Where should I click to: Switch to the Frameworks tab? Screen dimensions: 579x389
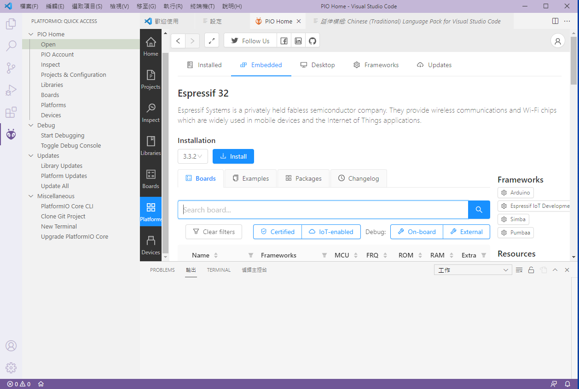point(376,65)
